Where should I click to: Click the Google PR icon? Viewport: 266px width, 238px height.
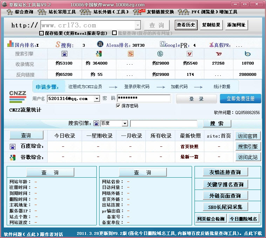click(163, 44)
